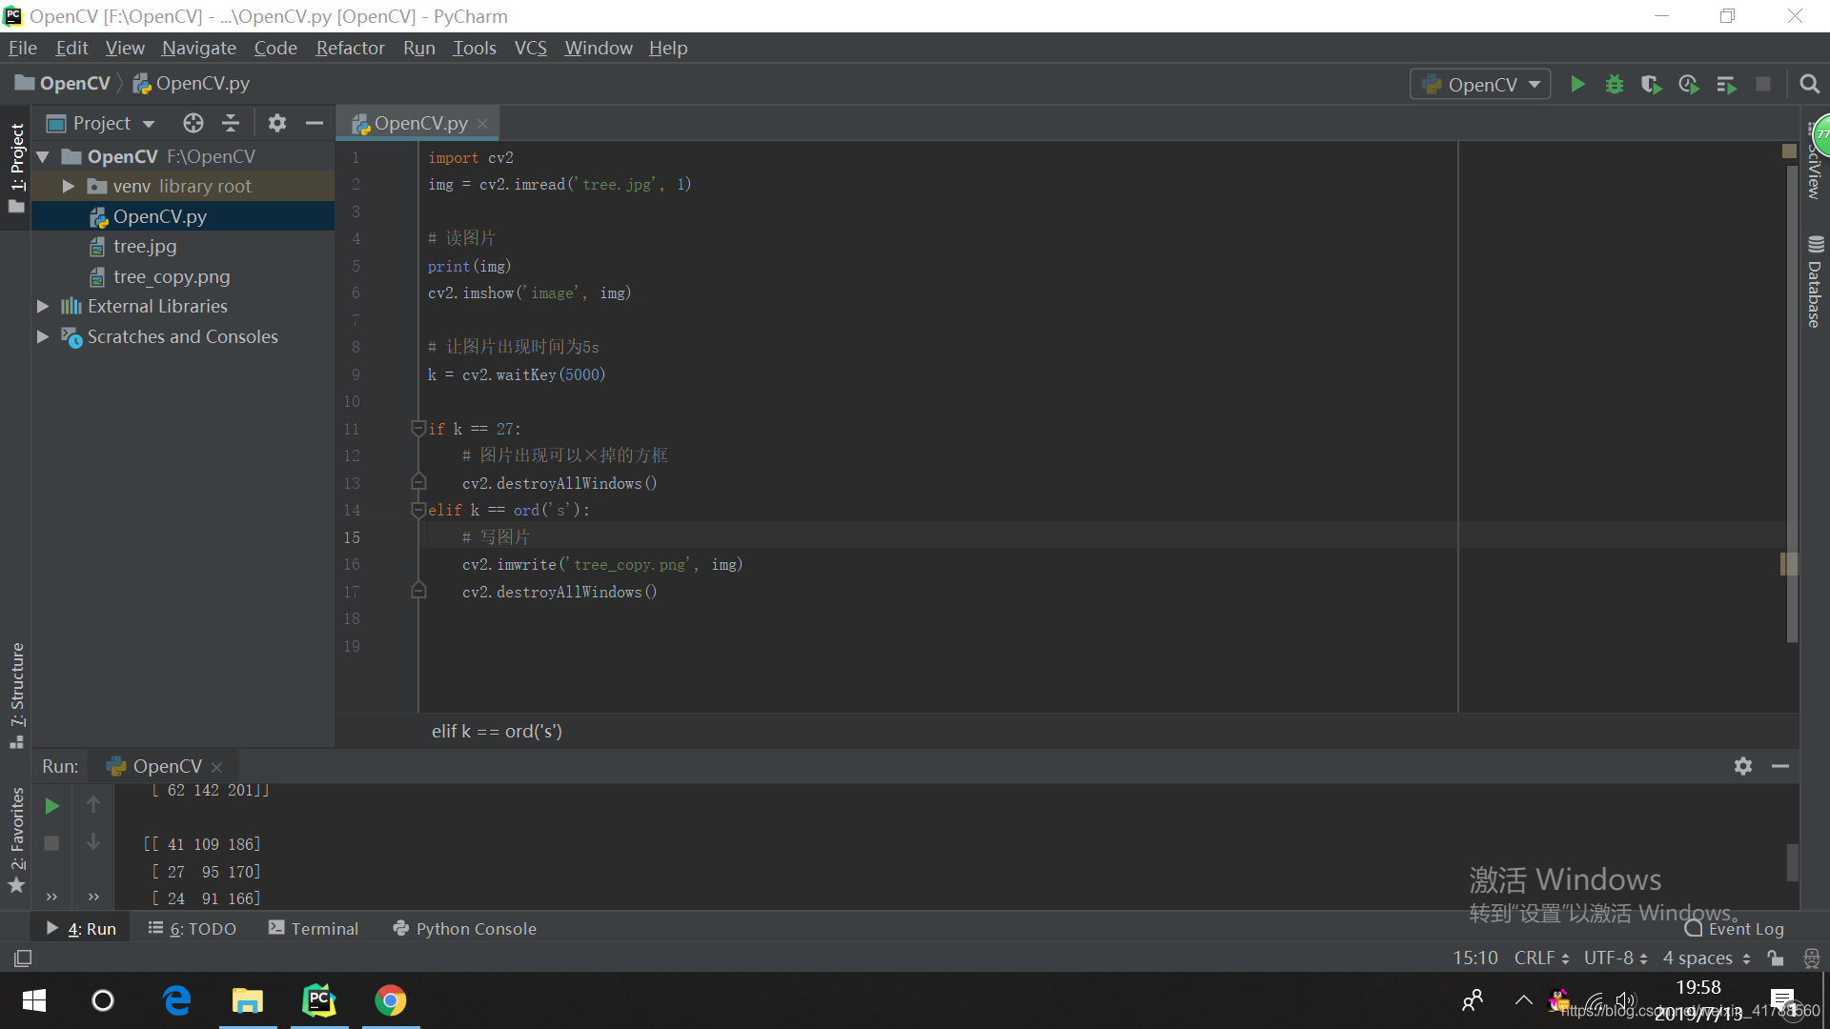Screen dimensions: 1830x1029
Task: Open the Event Log
Action: coord(1735,928)
